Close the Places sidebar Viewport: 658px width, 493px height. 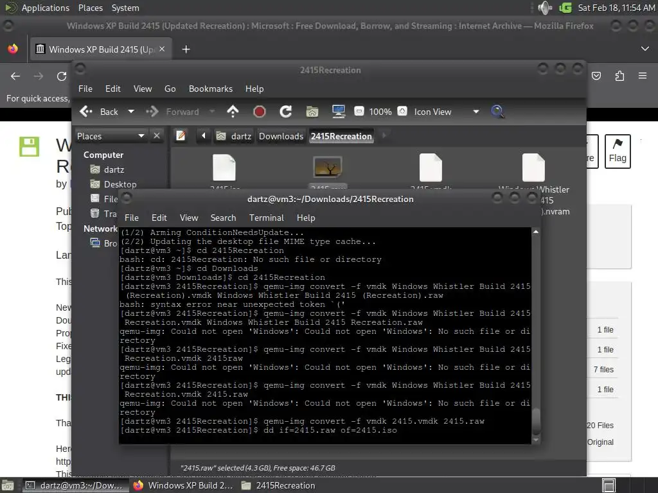(157, 136)
